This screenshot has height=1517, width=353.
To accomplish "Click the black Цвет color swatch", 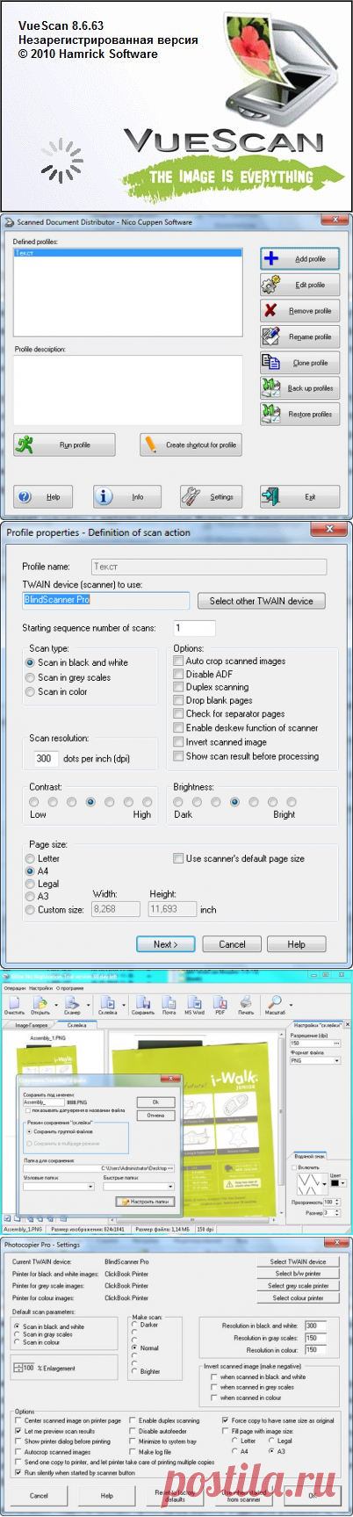I will [336, 1182].
